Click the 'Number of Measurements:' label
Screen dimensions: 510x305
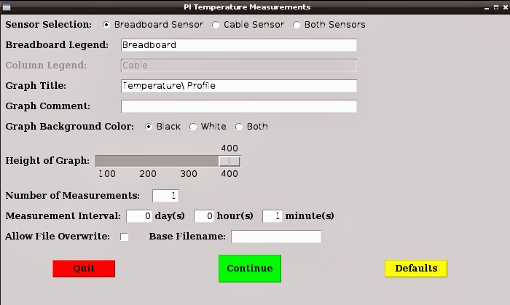(x=73, y=196)
